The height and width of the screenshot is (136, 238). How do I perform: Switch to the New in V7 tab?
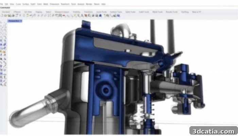point(197,12)
